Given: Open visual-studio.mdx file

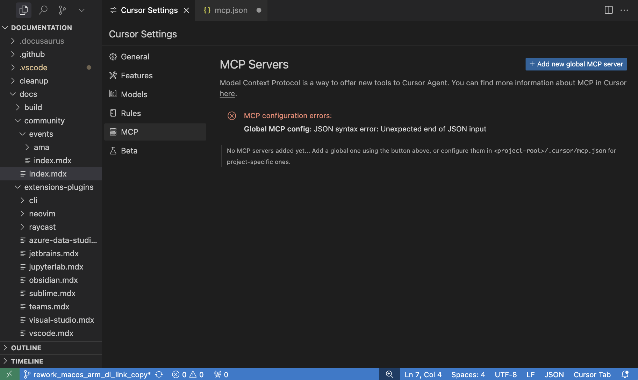Looking at the screenshot, I should (x=51, y=320).
